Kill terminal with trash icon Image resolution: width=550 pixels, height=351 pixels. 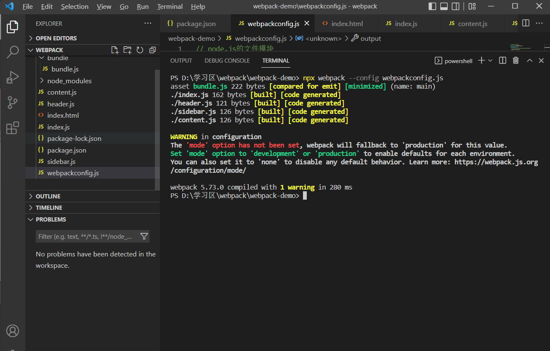point(516,61)
